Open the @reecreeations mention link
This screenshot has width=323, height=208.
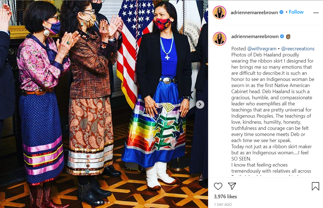pos(298,49)
